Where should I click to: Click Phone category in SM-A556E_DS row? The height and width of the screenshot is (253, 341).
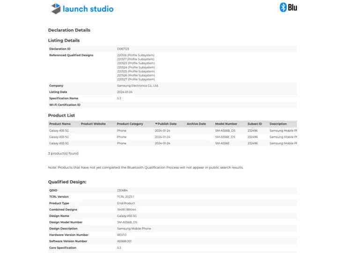pos(122,137)
